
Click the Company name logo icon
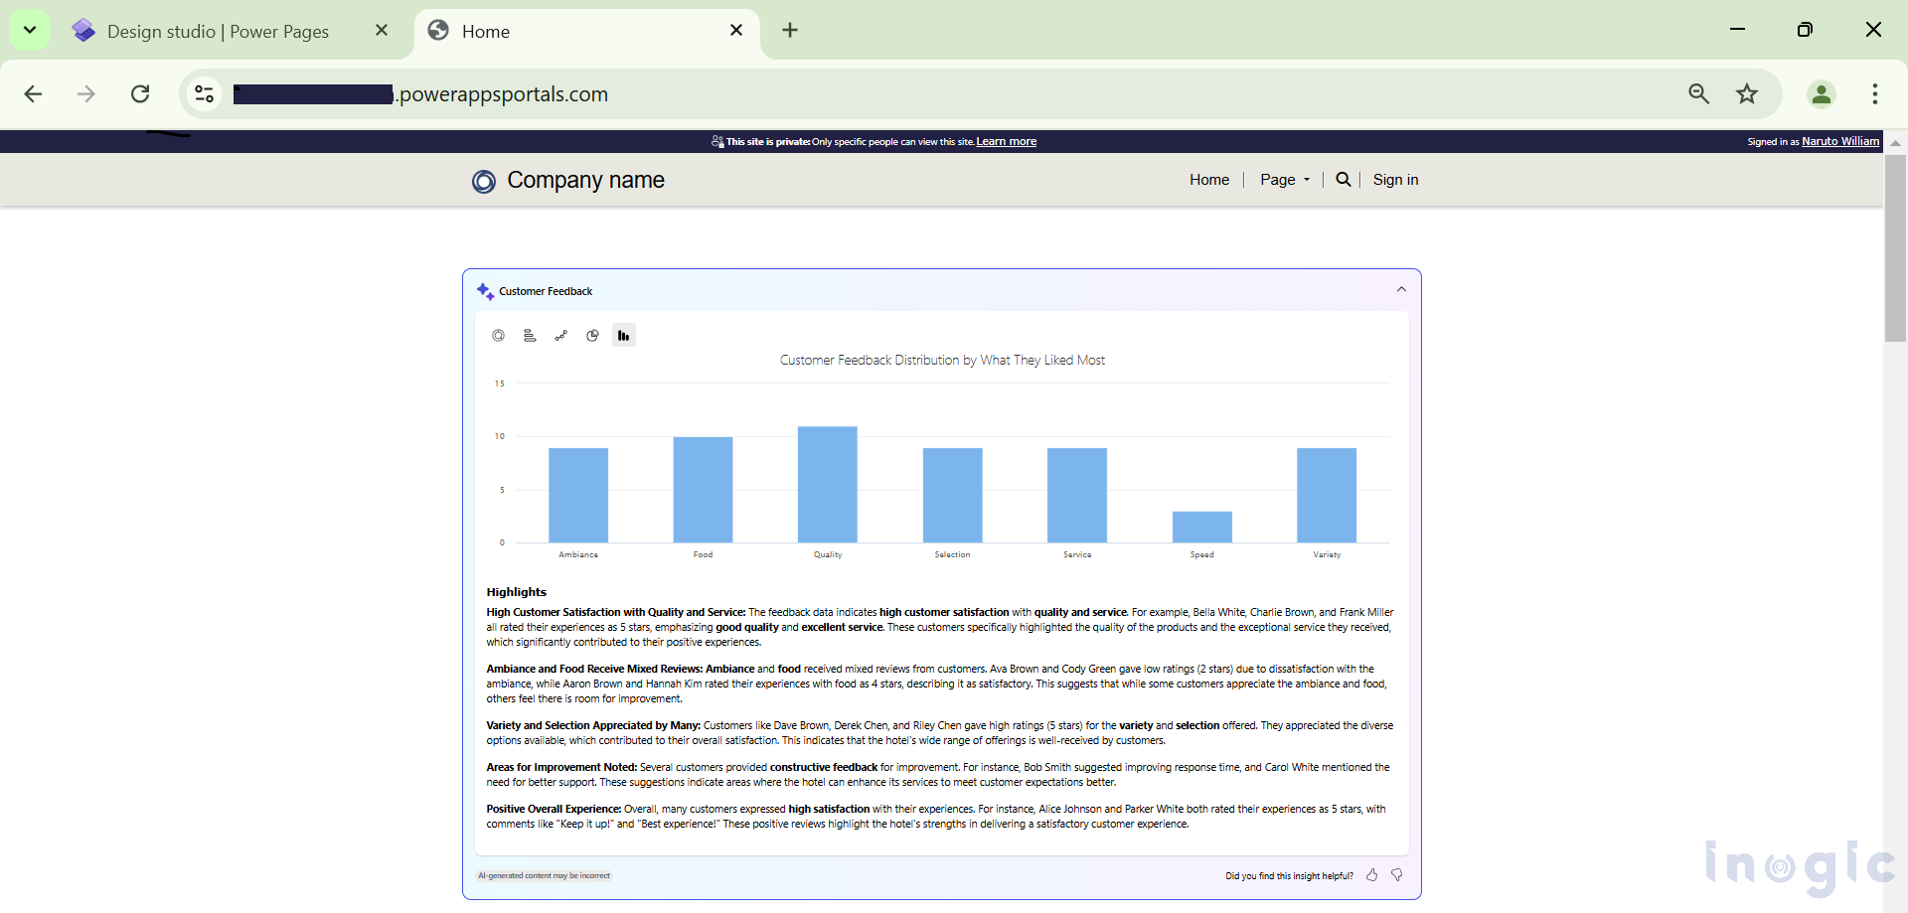pos(484,181)
